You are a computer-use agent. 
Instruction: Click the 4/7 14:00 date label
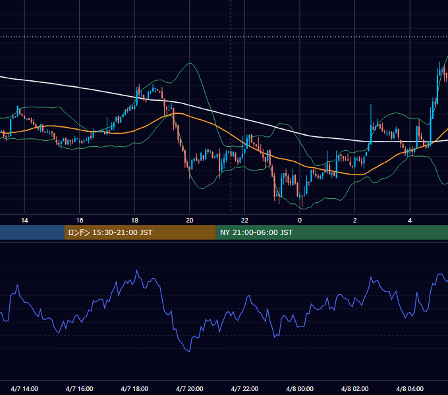24,388
